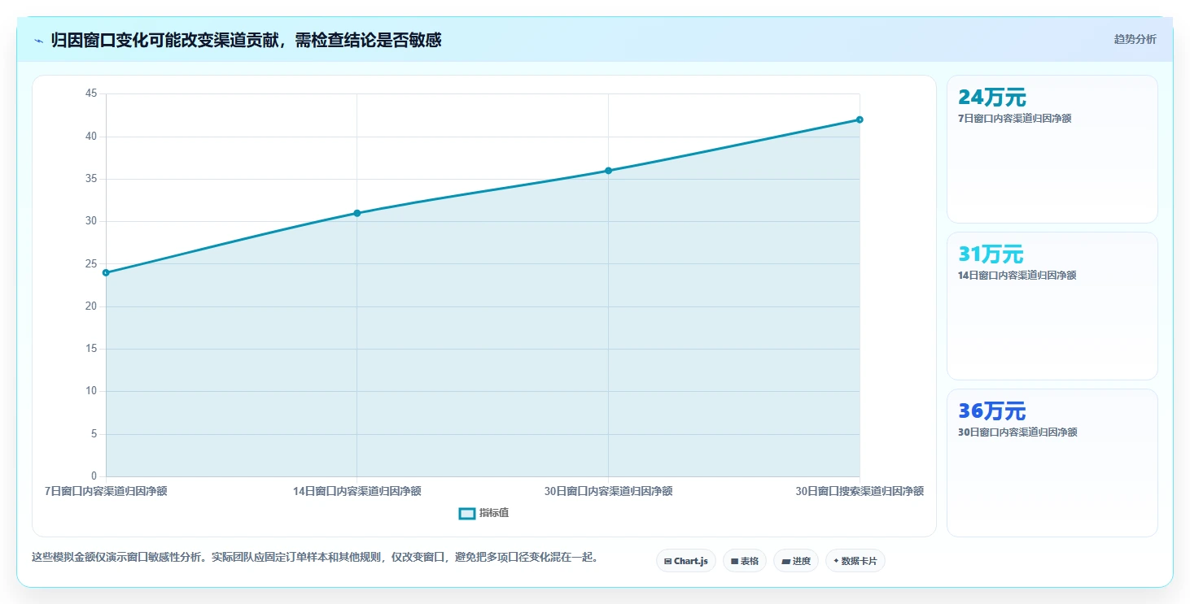
Task: Click the data point for 30日窗口搜索渠道
Action: 860,119
